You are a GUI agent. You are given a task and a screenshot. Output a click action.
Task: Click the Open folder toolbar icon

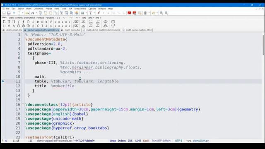27,13
